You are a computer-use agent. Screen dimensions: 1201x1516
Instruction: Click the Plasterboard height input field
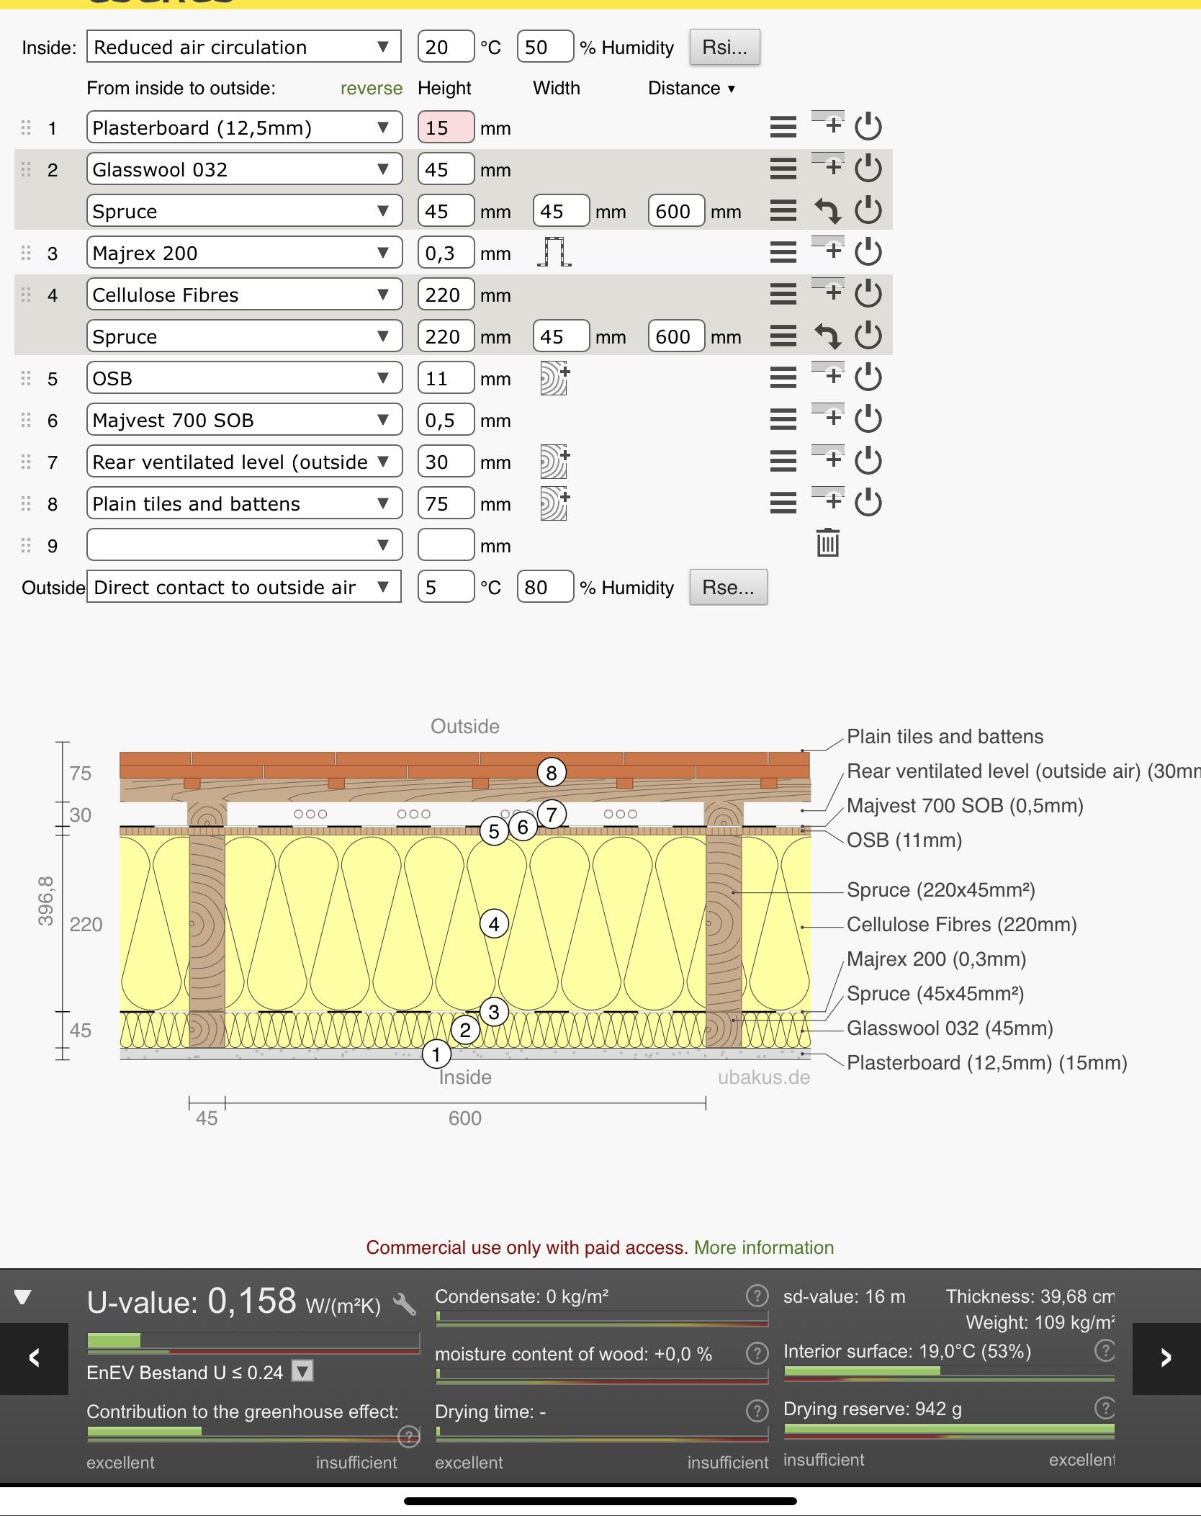[446, 127]
